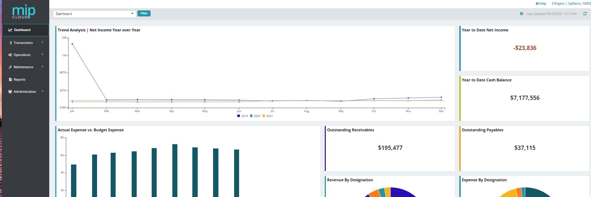Click the tallest bar in expense chart
The height and width of the screenshot is (197, 591).
(x=175, y=171)
